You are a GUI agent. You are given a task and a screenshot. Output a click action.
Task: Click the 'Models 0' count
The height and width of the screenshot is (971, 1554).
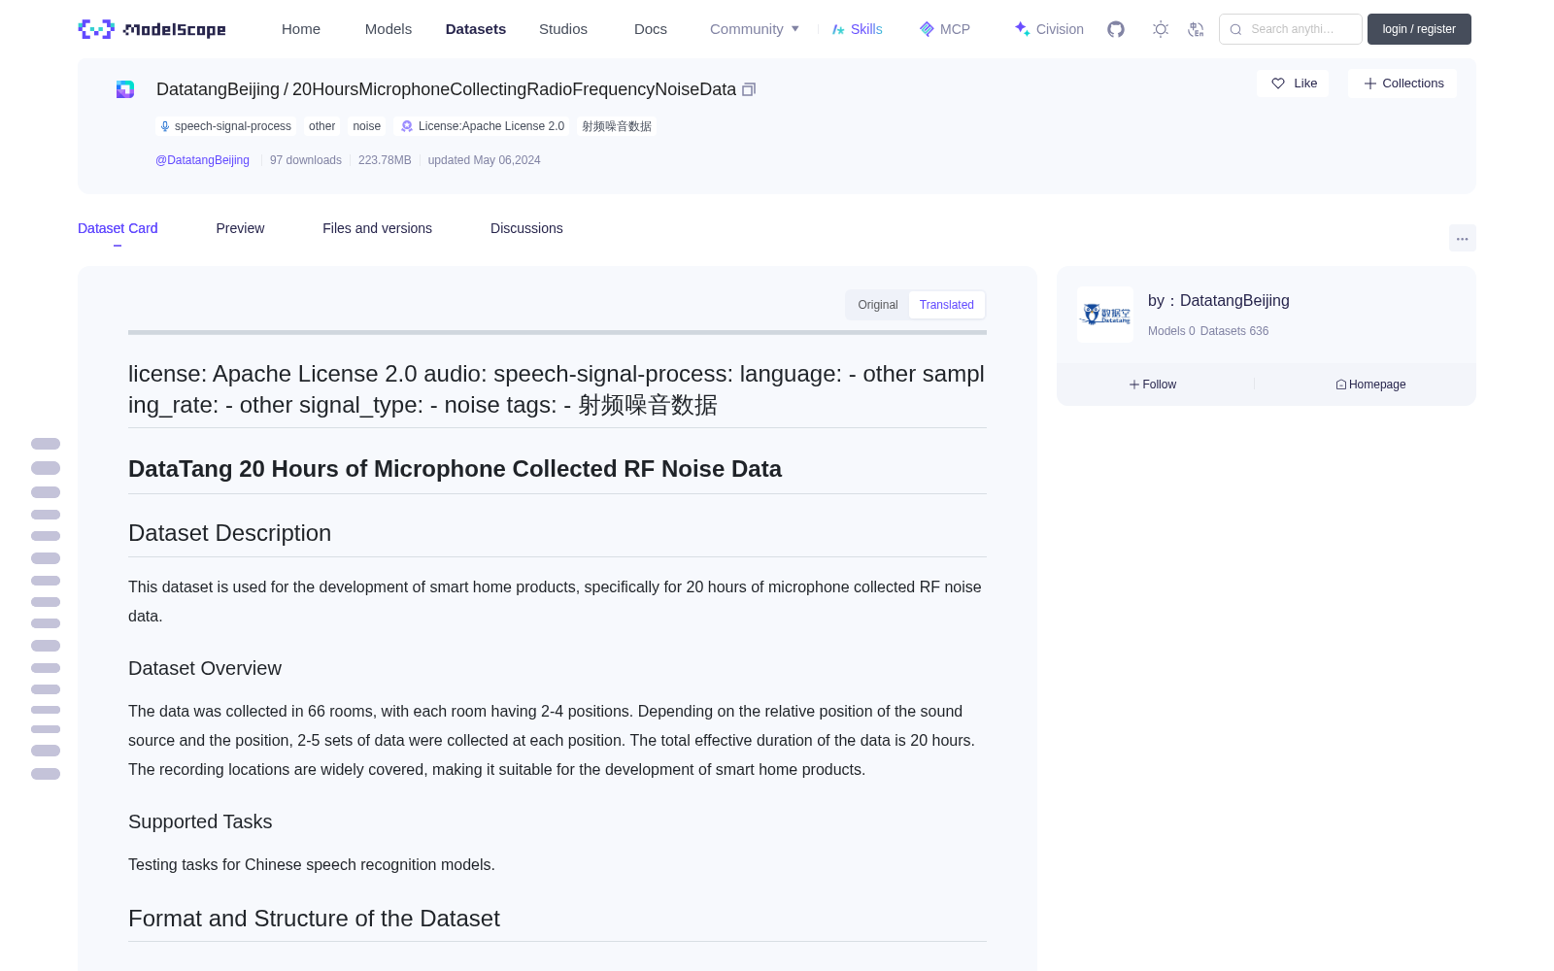click(1171, 331)
